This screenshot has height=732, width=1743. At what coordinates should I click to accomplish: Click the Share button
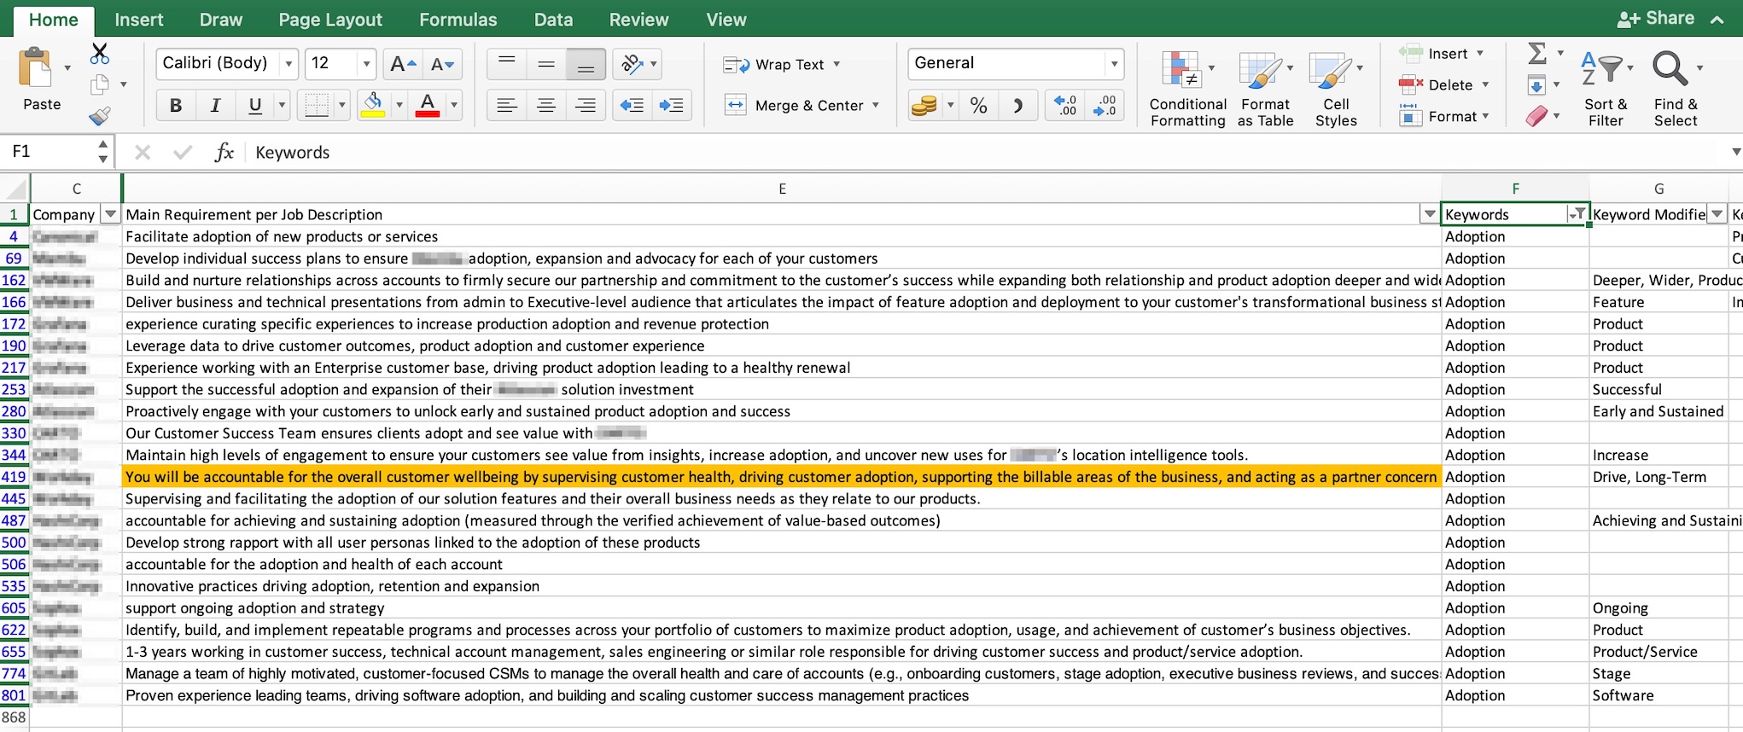pos(1656,19)
